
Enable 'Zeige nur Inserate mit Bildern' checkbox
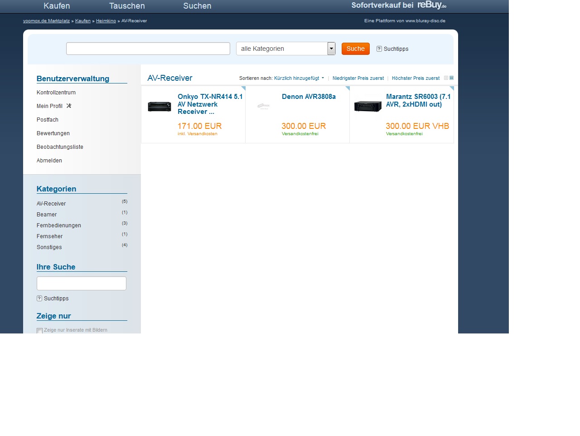pos(40,331)
